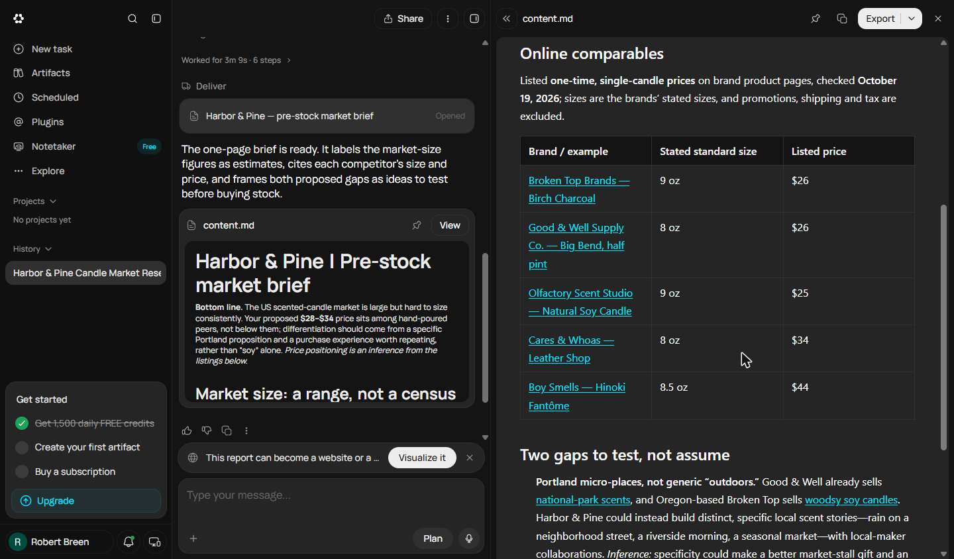954x559 pixels.
Task: Check off Create your first artifact
Action: coord(22,448)
